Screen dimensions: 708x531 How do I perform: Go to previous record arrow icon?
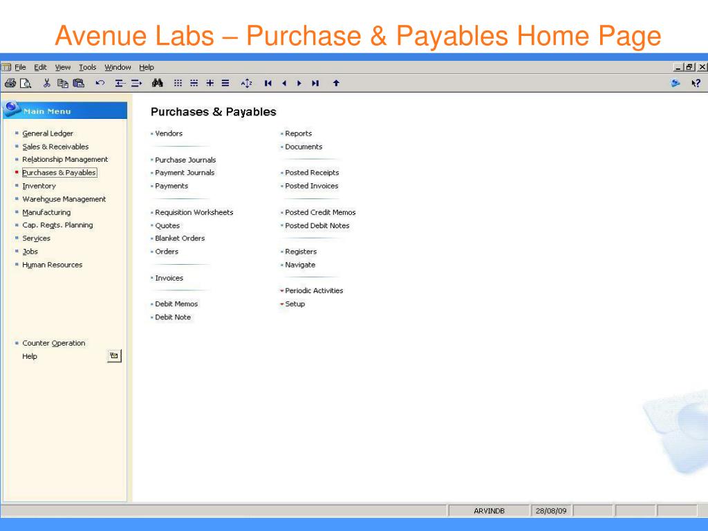tap(284, 83)
